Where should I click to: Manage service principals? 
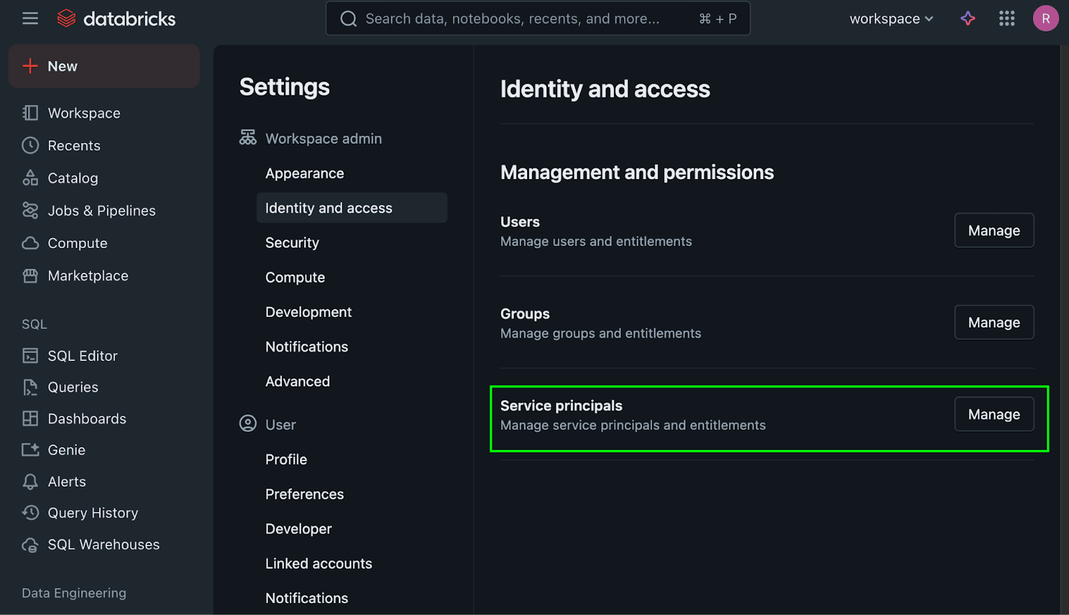click(994, 414)
